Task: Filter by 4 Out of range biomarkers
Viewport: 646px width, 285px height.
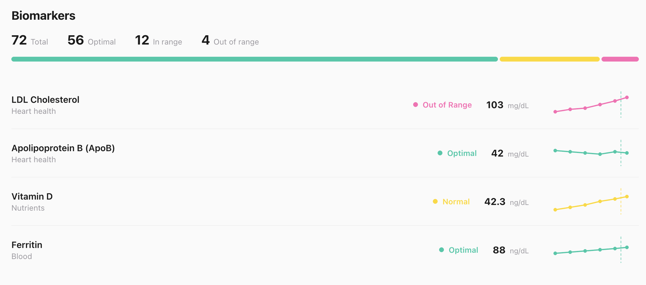Action: click(x=230, y=41)
